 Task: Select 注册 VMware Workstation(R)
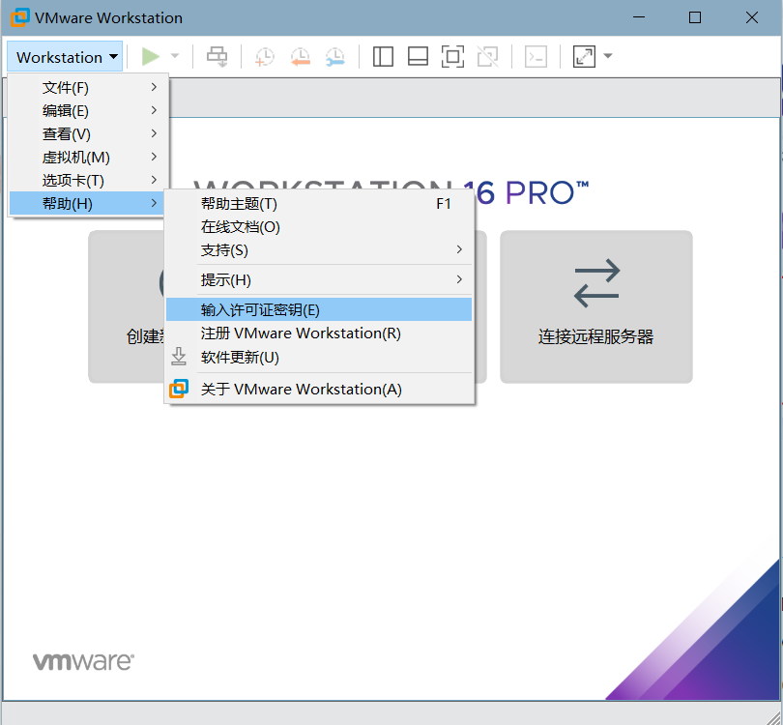(x=319, y=333)
